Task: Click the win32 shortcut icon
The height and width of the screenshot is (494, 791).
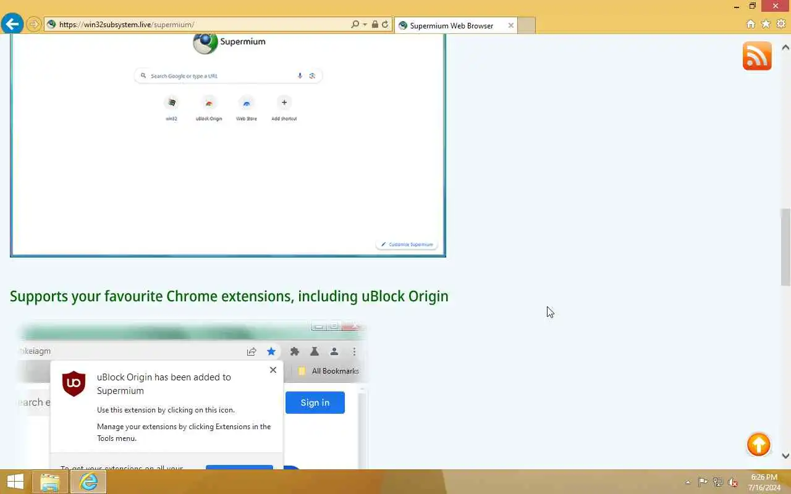Action: [x=171, y=103]
